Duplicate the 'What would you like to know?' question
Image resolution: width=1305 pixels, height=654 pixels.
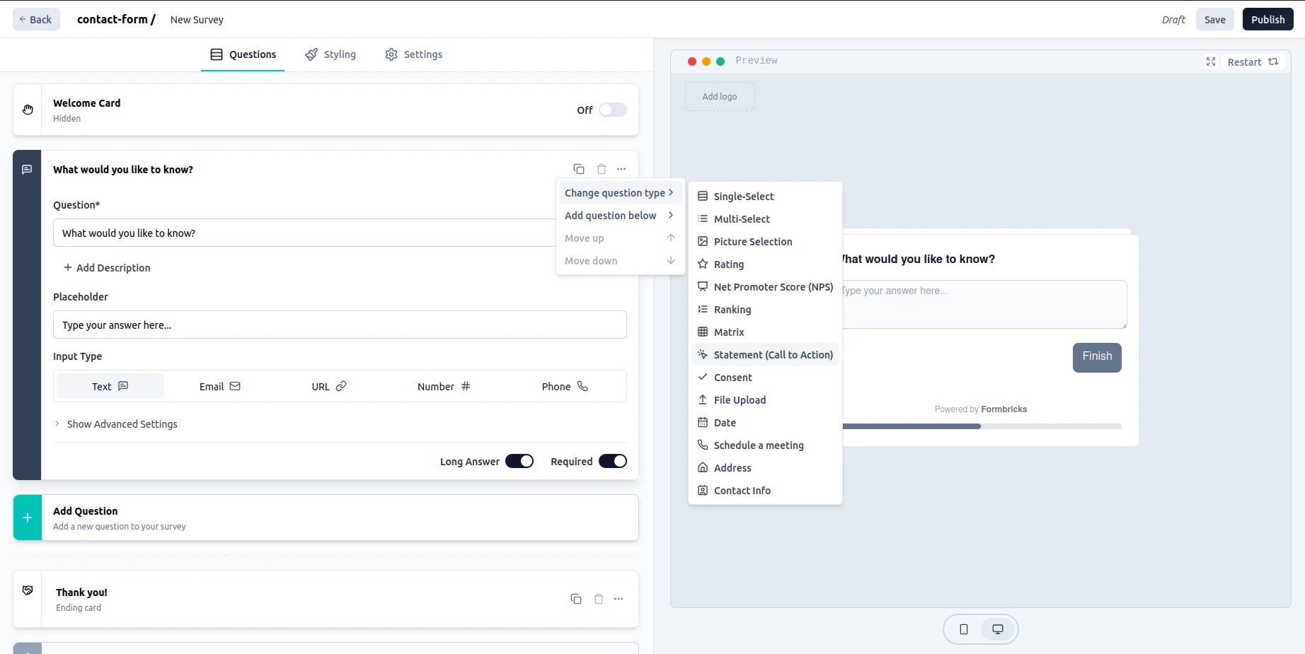[x=578, y=169]
